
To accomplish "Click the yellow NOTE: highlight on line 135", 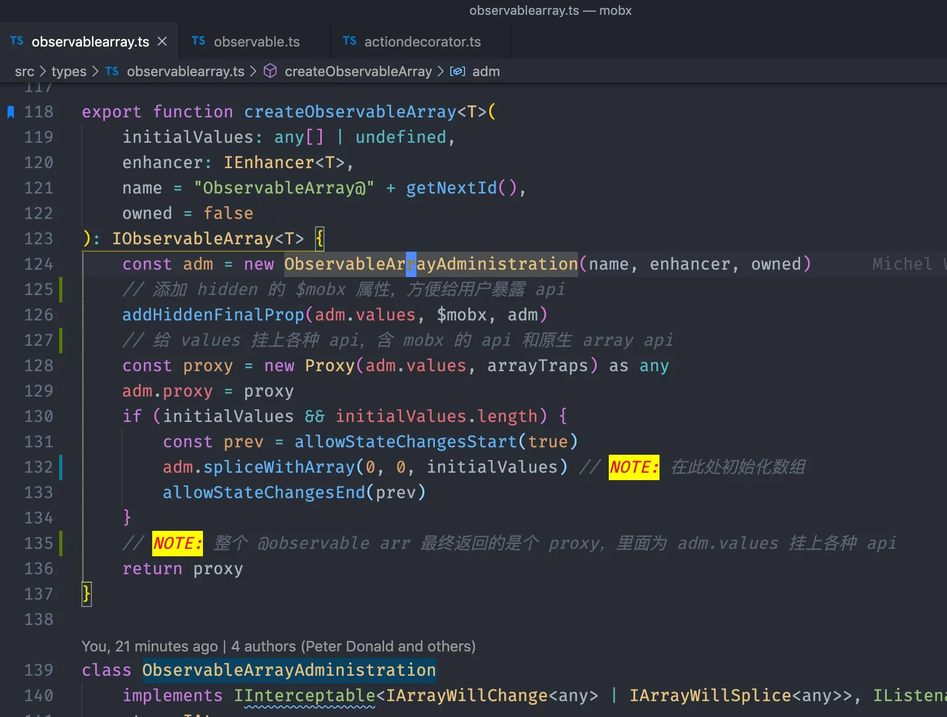I will pyautogui.click(x=177, y=543).
